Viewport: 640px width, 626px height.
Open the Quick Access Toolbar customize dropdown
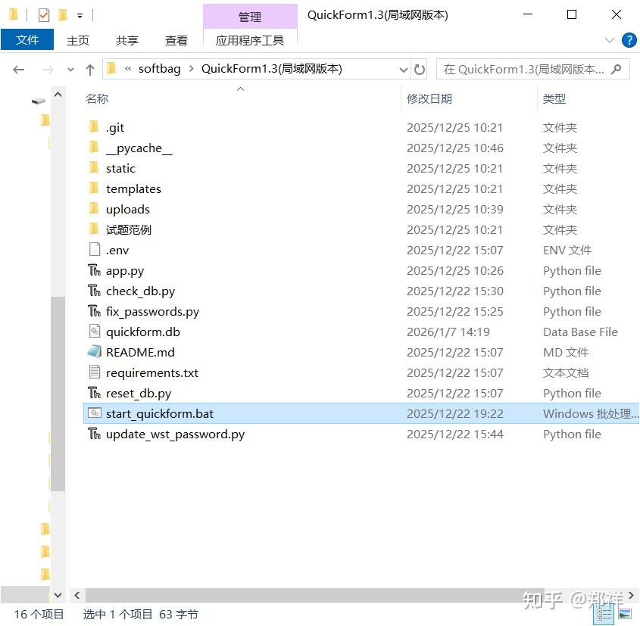click(80, 16)
